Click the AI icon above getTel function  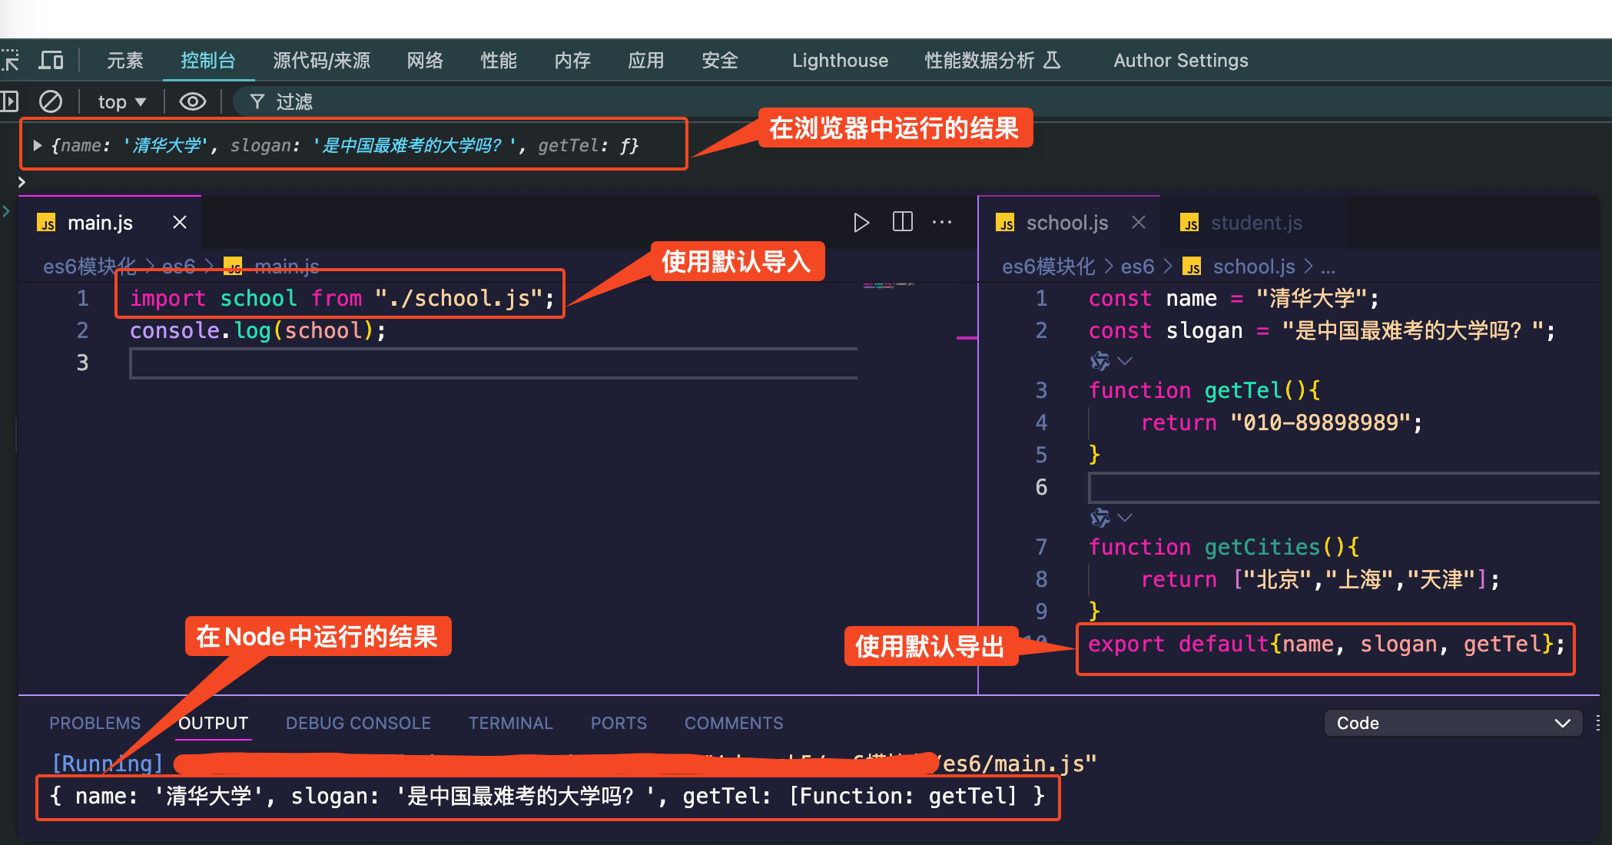[x=1100, y=360]
